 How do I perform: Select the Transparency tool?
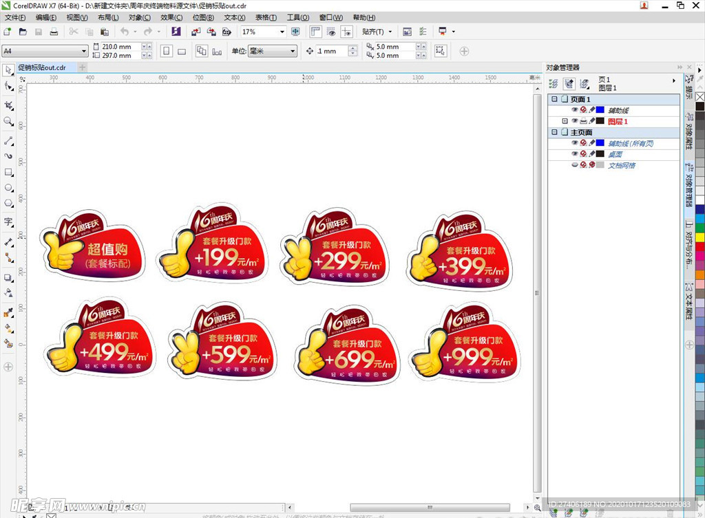click(8, 293)
